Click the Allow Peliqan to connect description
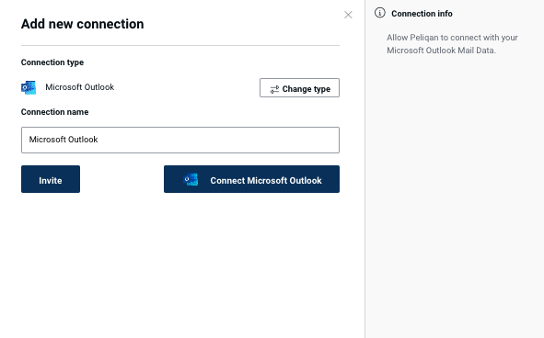Image resolution: width=544 pixels, height=338 pixels. [x=452, y=44]
